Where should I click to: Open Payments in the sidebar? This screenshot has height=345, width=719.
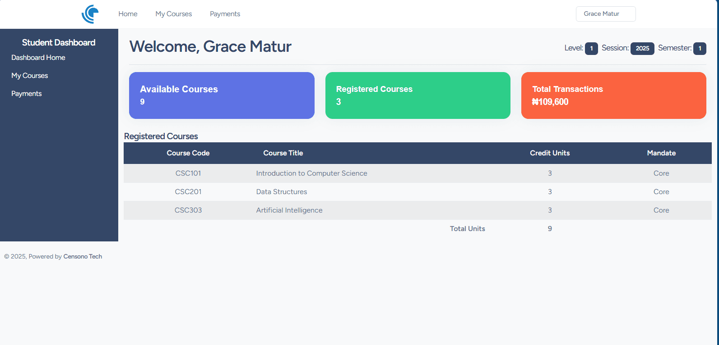(x=27, y=94)
